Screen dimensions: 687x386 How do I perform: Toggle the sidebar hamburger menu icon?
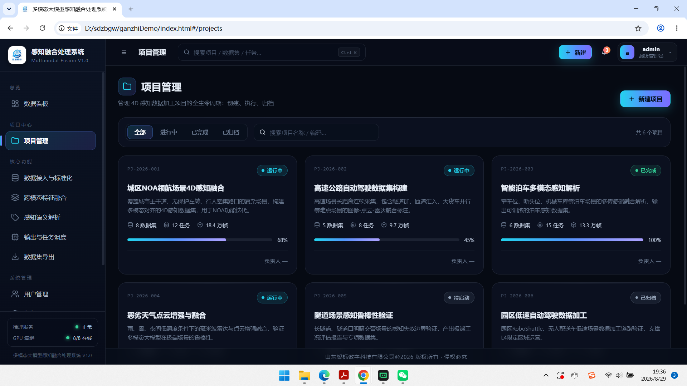pyautogui.click(x=124, y=53)
